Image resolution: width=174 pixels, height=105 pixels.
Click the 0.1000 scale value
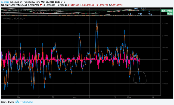[x=165, y=36]
